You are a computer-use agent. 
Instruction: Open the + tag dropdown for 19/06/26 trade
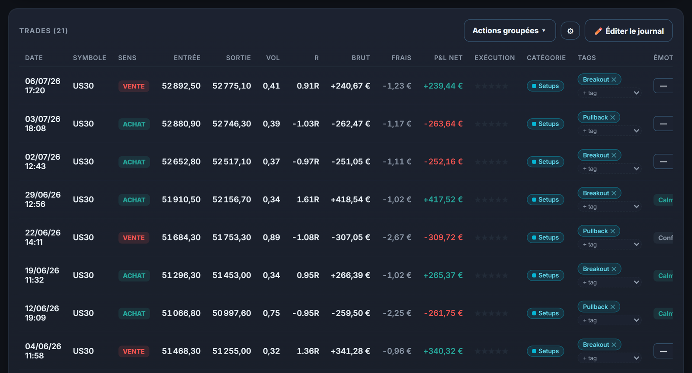(x=609, y=282)
